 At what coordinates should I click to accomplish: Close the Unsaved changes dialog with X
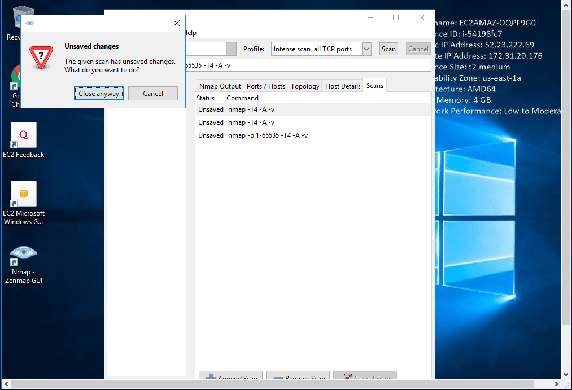click(177, 23)
